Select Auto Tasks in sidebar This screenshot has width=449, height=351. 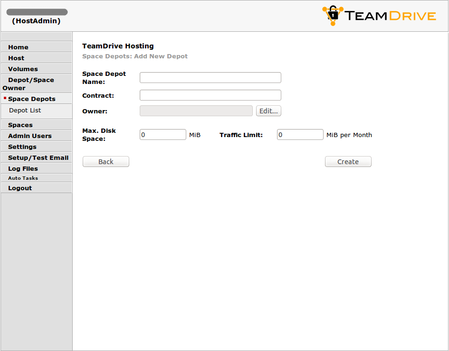[x=23, y=178]
